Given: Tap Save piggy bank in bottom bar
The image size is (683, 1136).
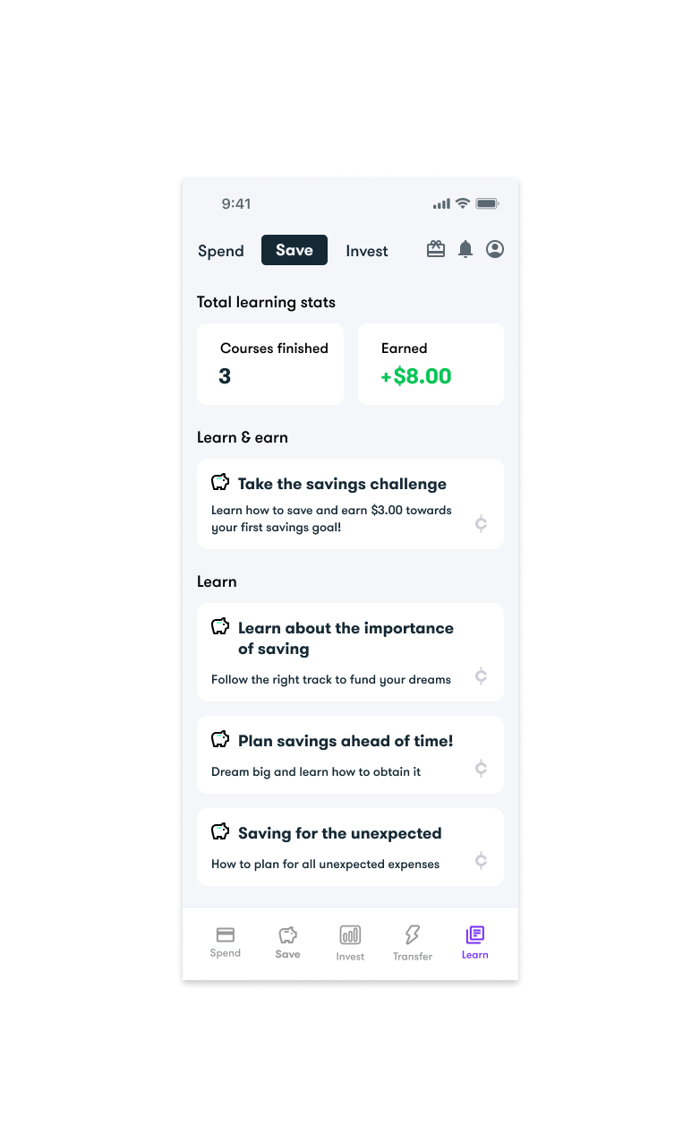Looking at the screenshot, I should (287, 934).
